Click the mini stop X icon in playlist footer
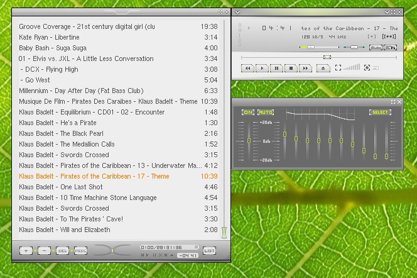Screen dimensions: 417x278 click(160, 255)
